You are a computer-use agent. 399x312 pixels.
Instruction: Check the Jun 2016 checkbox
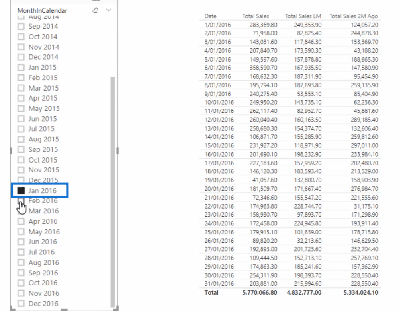(x=21, y=242)
